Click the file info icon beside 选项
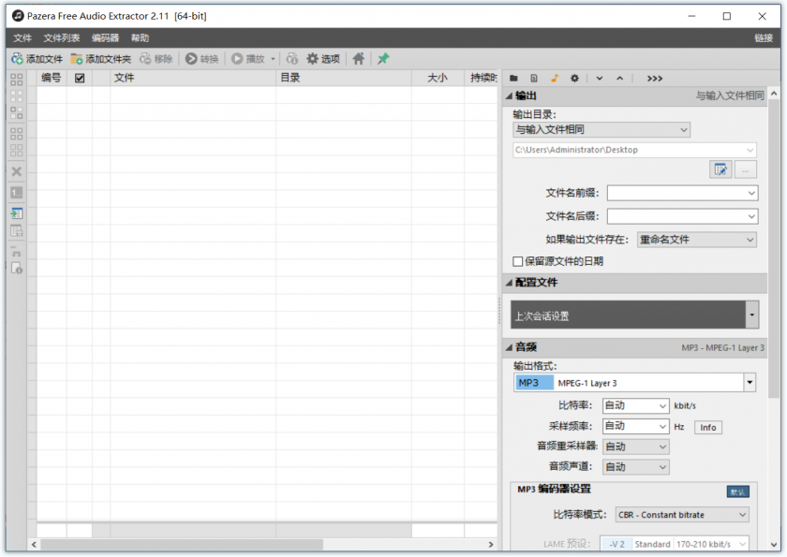 point(292,59)
